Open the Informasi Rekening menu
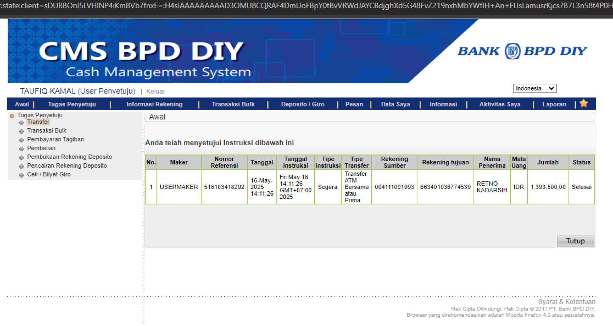613x326 pixels. point(154,104)
